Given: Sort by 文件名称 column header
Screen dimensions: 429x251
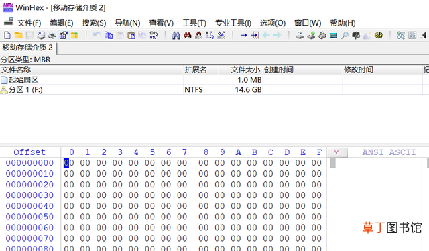Looking at the screenshot, I should tap(92, 70).
